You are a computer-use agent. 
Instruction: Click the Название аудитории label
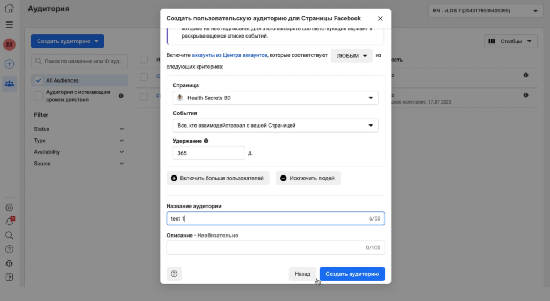click(x=194, y=206)
